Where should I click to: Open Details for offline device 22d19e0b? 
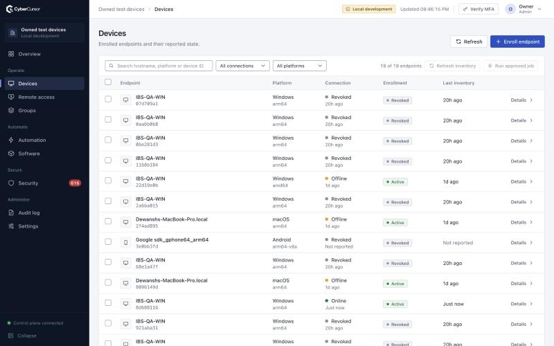[521, 181]
